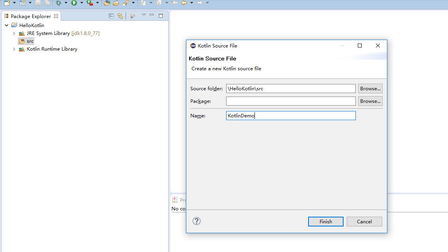Open the Forward navigation history dropdown

(x=207, y=3)
